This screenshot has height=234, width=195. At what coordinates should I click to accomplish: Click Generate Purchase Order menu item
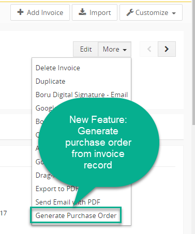(x=76, y=215)
